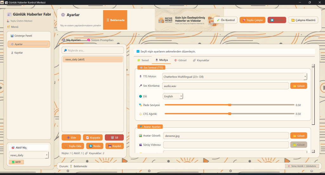Open the Aktif Niş news_daily dropdown
The width and height of the screenshot is (325, 175).
[29, 155]
